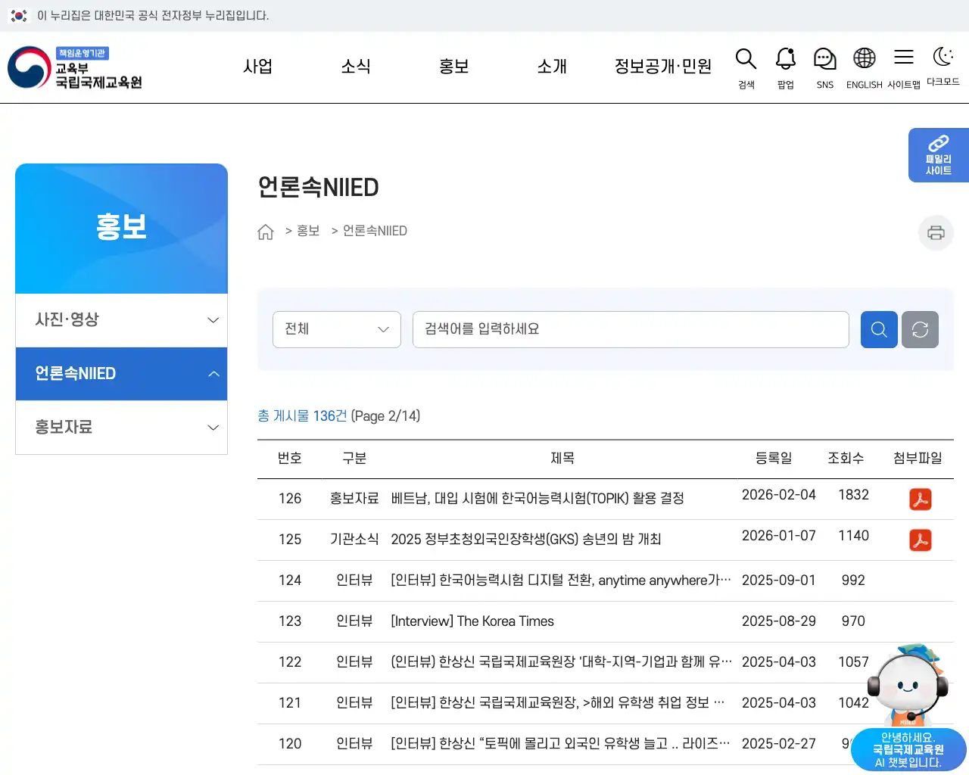Click the 홍보 breadcrumb link
The height and width of the screenshot is (775, 969).
pyautogui.click(x=308, y=231)
